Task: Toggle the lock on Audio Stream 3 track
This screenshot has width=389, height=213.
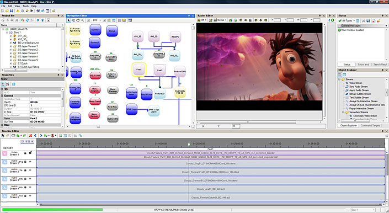Action: point(25,179)
